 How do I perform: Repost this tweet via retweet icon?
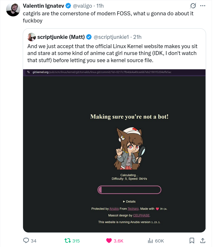(x=68, y=241)
